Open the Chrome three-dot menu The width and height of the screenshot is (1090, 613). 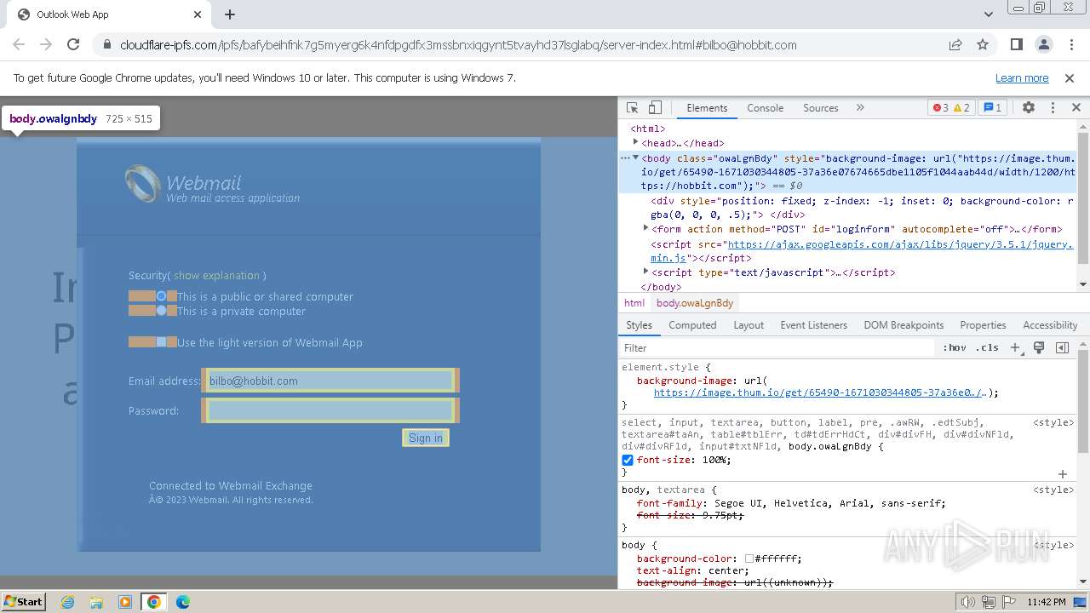tap(1070, 44)
